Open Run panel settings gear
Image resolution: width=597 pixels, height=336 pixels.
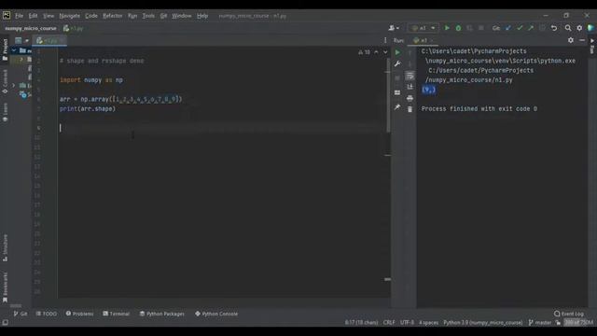pos(571,40)
